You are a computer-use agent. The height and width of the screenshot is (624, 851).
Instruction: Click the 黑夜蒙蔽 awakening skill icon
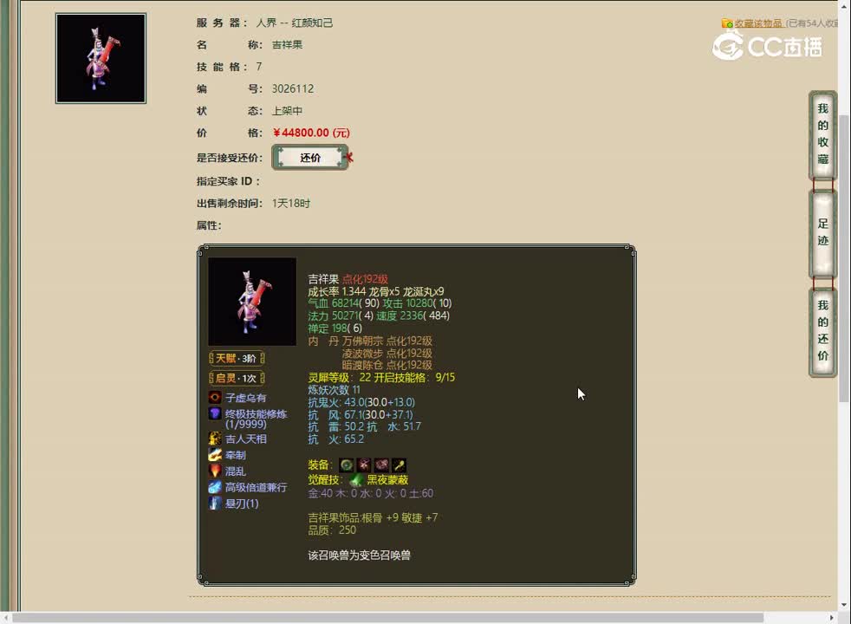356,479
